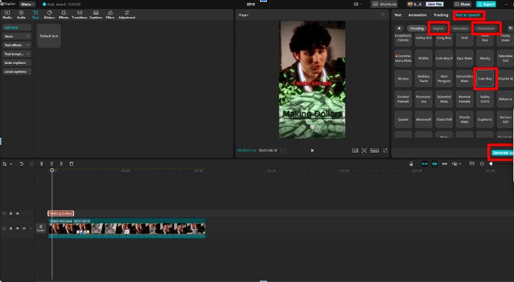Open the Shortcuts button
514x282 pixels.
point(384,4)
